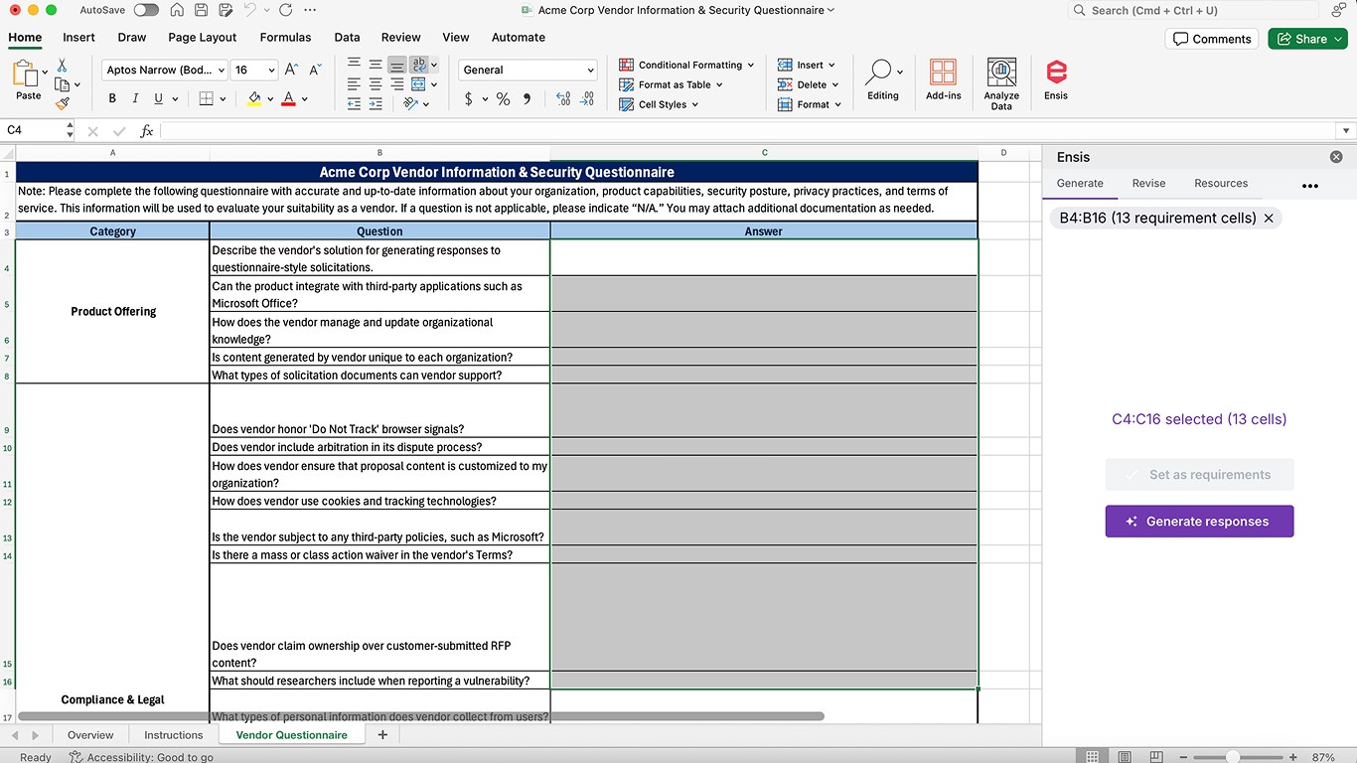Open the borders dropdown arrow

pos(223,98)
